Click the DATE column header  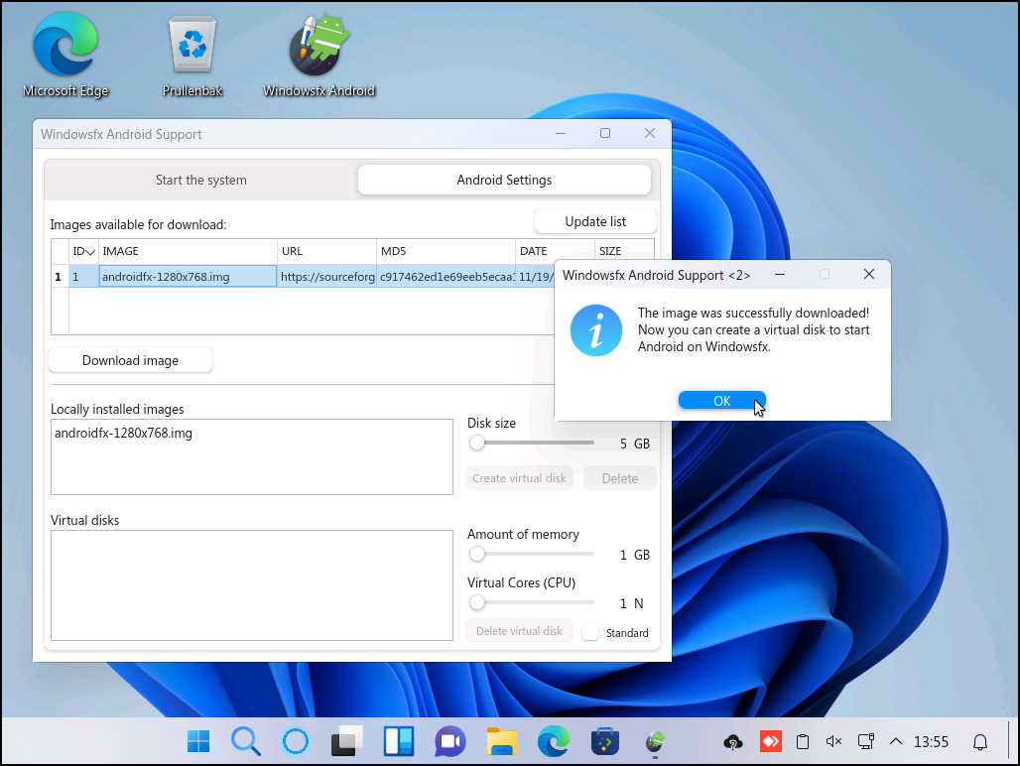pyautogui.click(x=555, y=251)
